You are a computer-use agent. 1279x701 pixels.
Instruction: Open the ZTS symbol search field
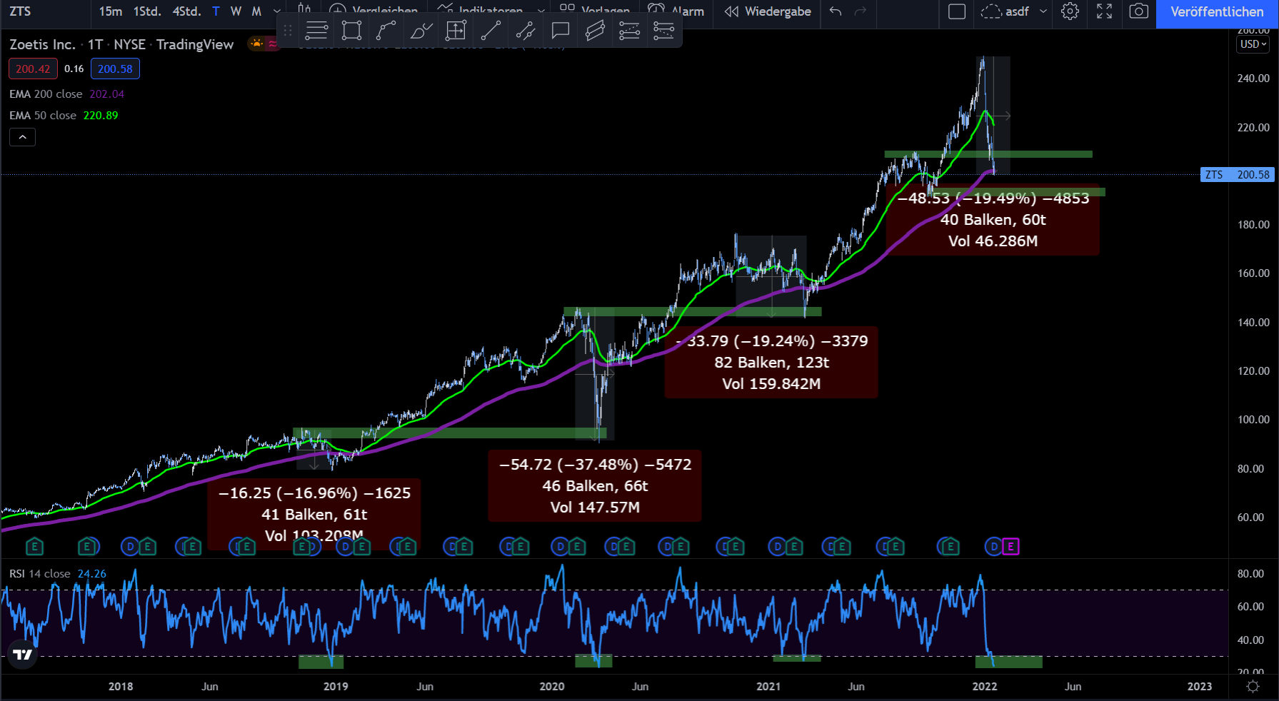coord(44,11)
